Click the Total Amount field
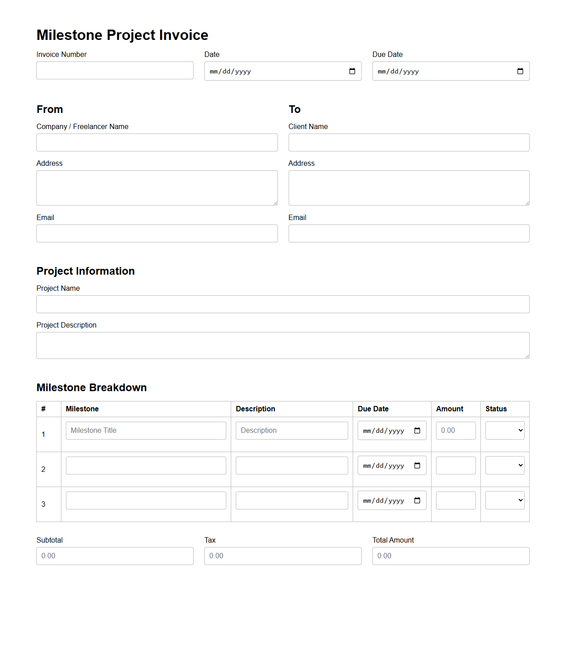The width and height of the screenshot is (566, 660). click(x=451, y=556)
